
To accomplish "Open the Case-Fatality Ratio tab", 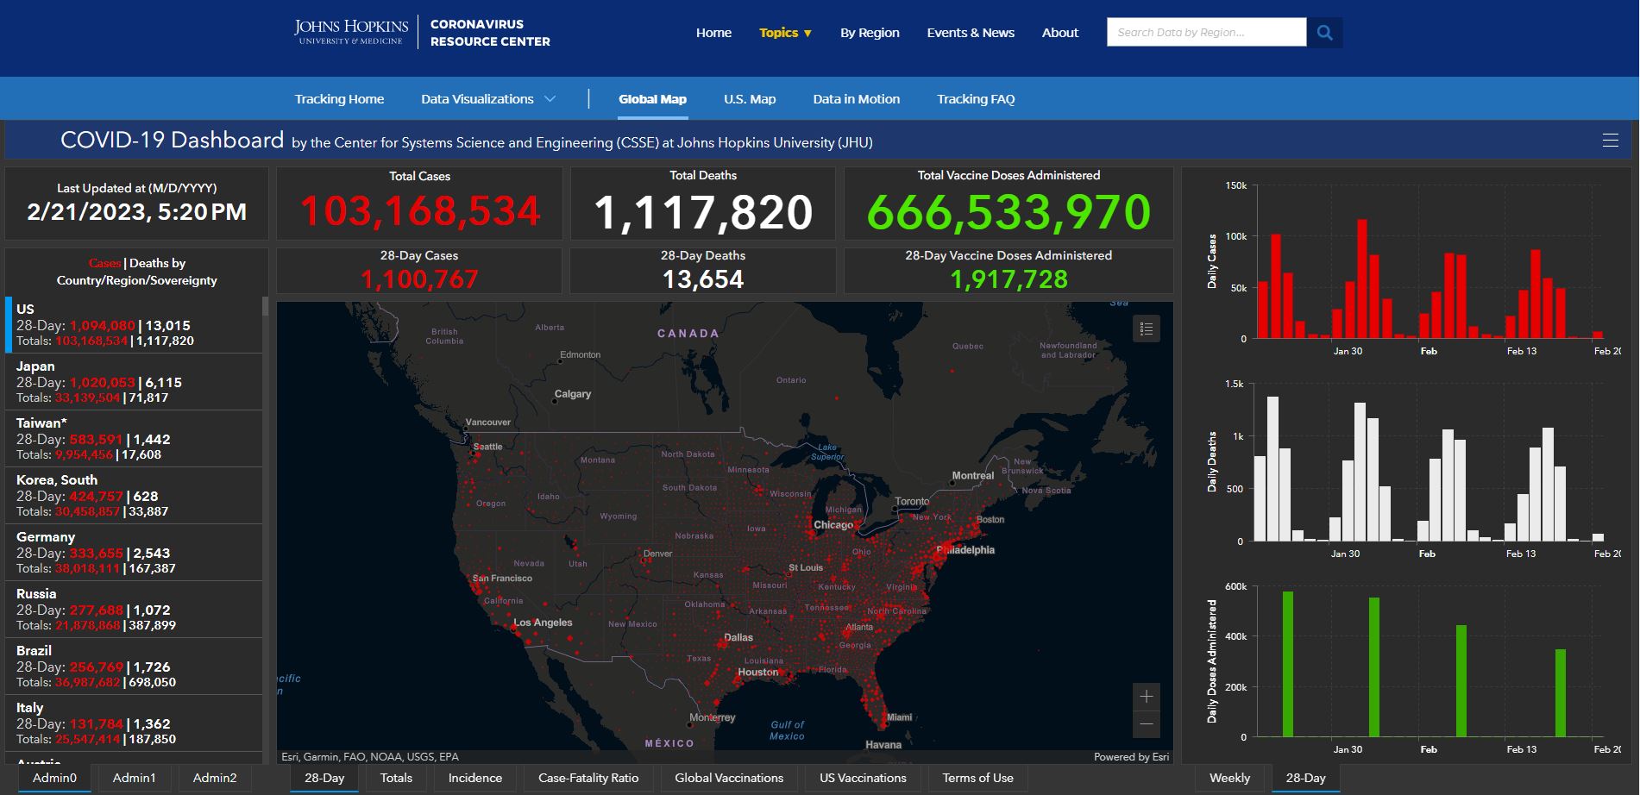I will coord(588,778).
